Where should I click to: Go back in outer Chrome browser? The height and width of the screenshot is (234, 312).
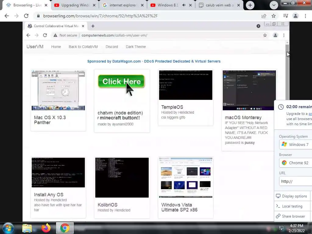click(7, 16)
